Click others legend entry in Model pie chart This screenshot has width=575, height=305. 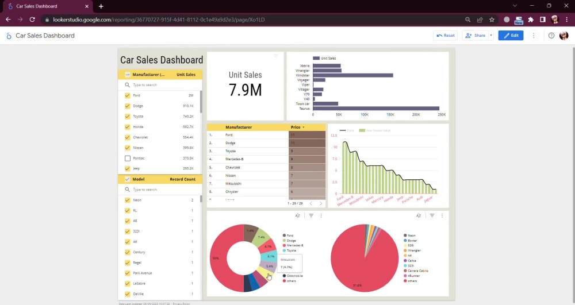[410, 281]
